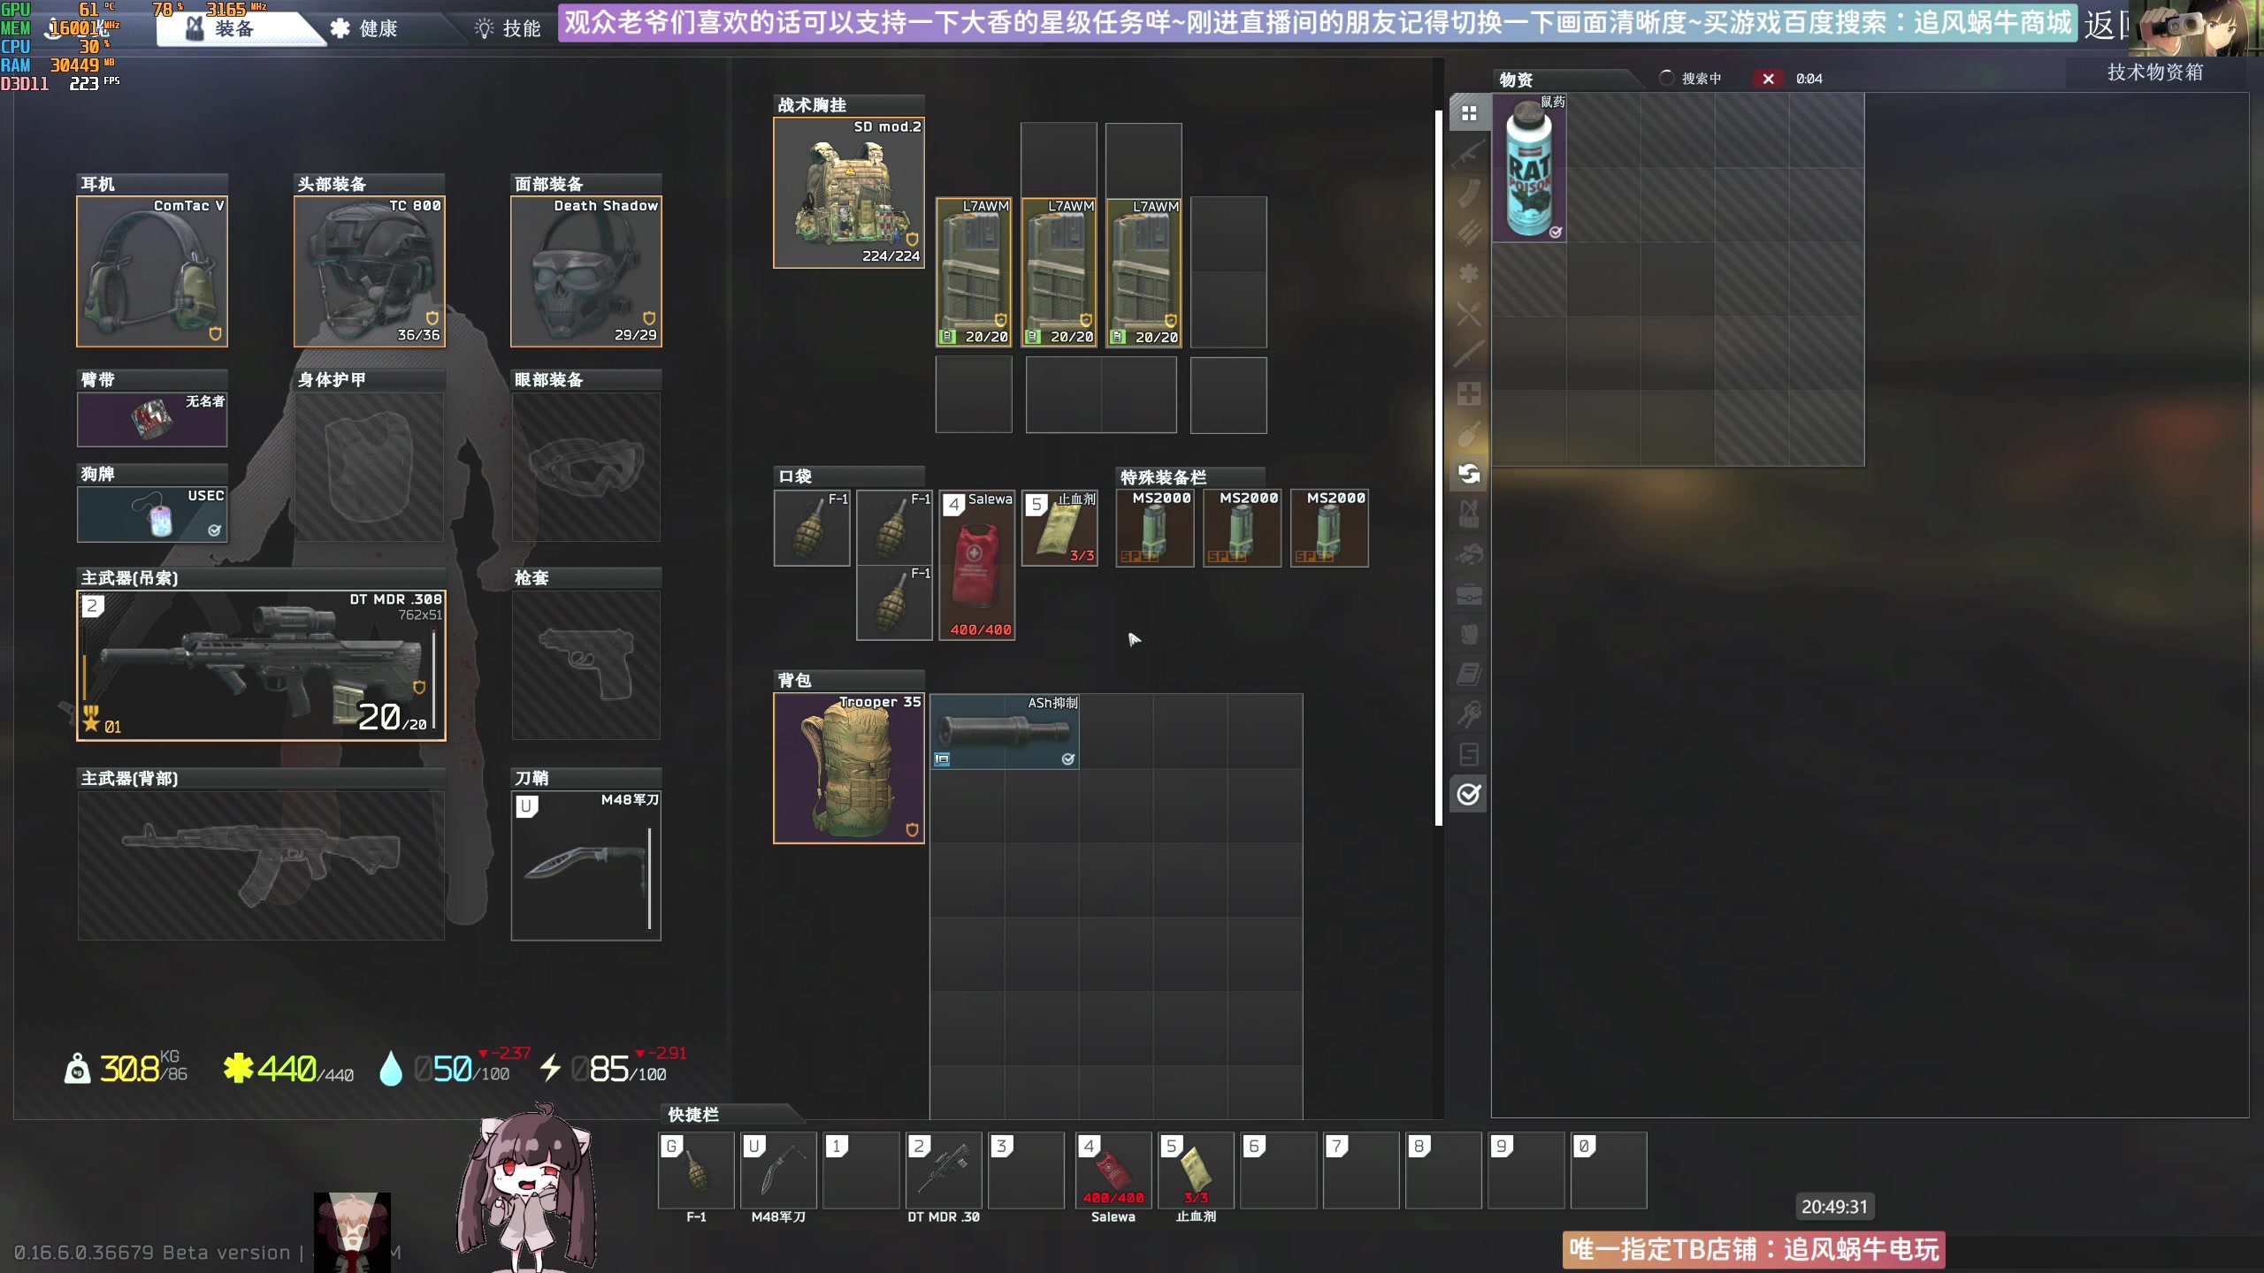The image size is (2264, 1273).
Task: Filter loot by weapons rifle icon
Action: (x=1469, y=153)
